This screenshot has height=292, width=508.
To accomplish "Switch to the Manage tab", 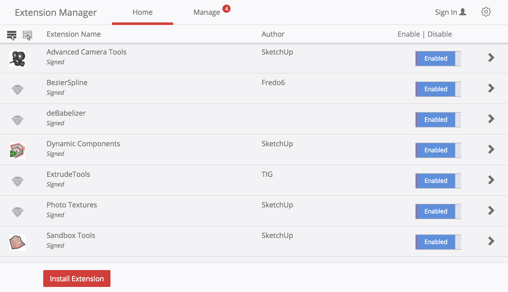I will pyautogui.click(x=207, y=12).
